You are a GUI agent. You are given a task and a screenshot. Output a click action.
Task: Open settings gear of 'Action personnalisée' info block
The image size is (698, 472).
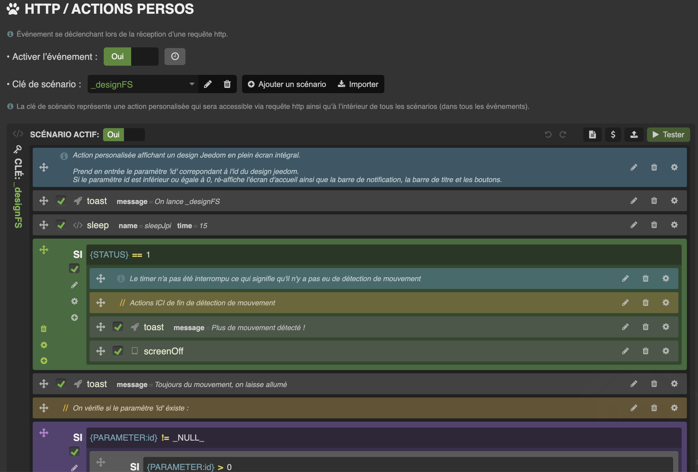click(674, 167)
